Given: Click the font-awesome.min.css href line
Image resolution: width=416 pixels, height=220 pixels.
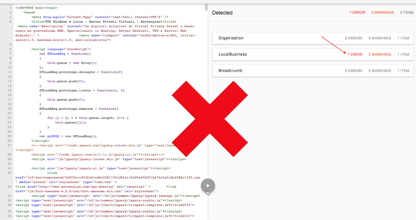Looking at the screenshot, I should (87, 191).
